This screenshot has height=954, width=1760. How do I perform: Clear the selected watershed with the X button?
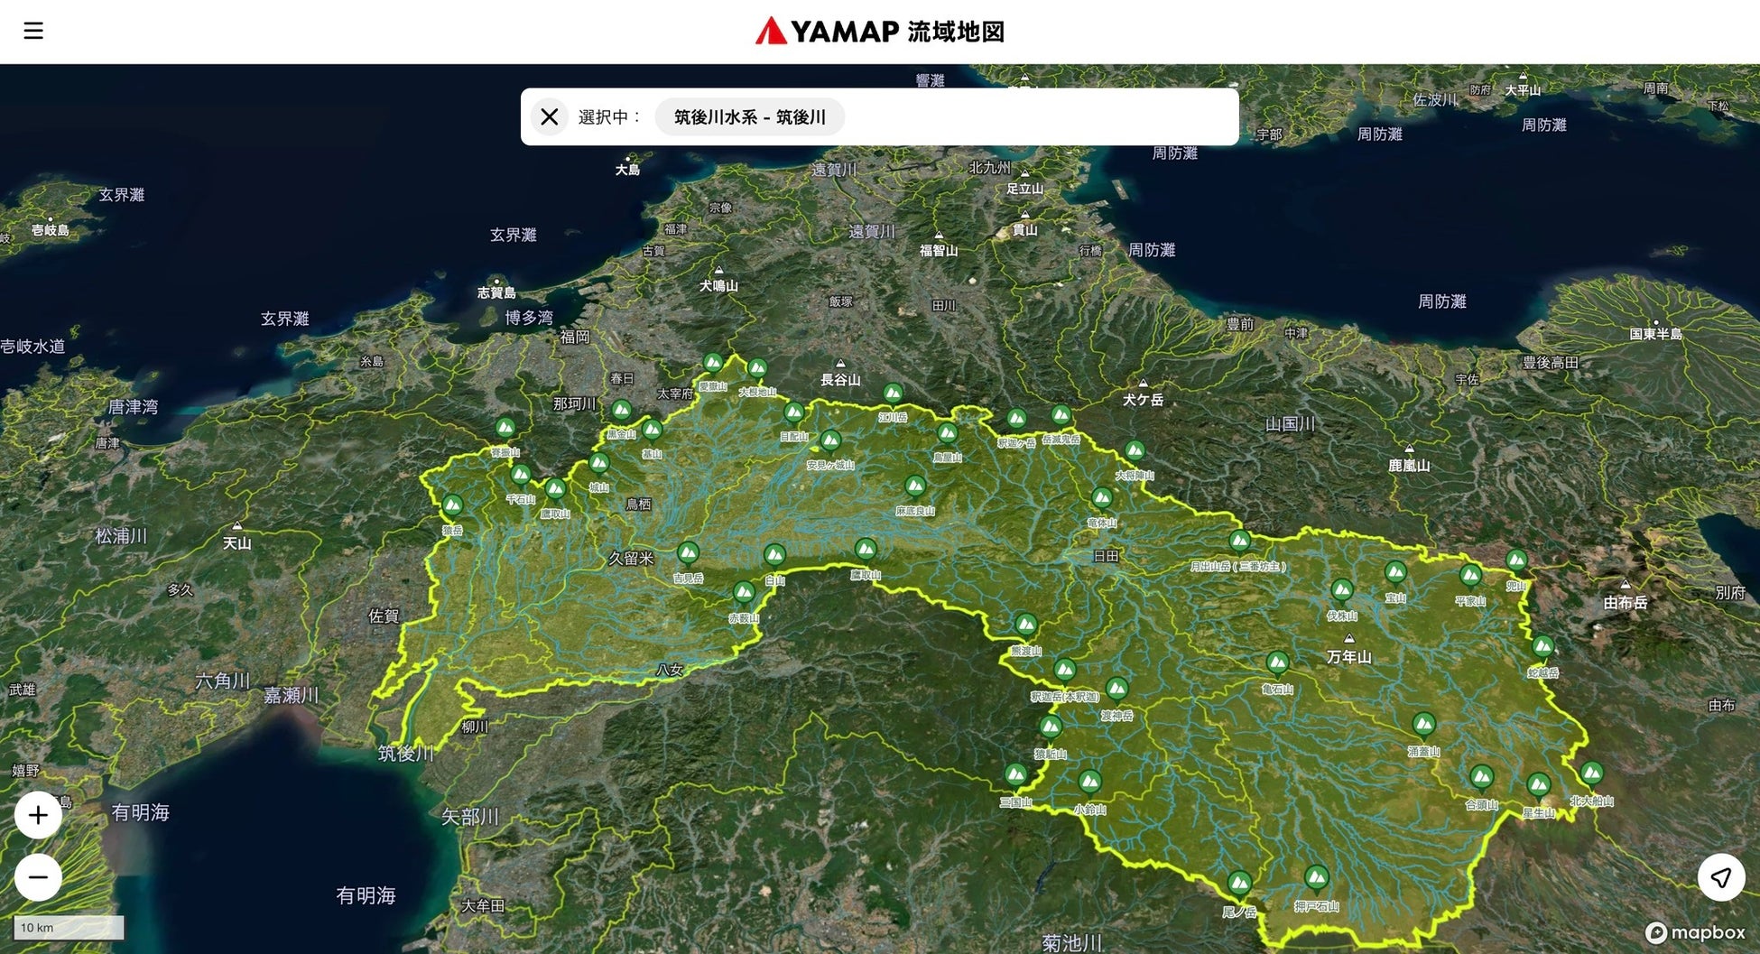(x=550, y=116)
